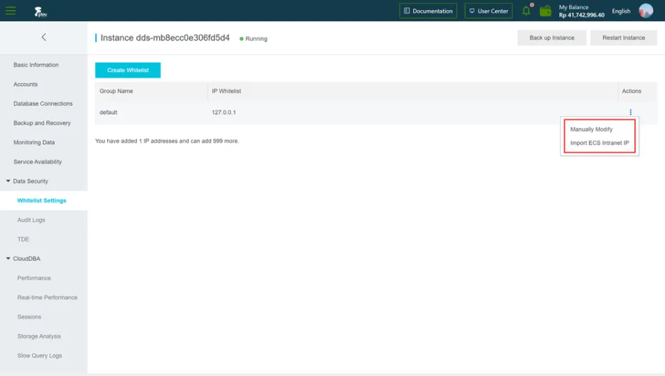Viewport: 665px width, 376px height.
Task: Open Performance under CloudDBA
Action: click(x=34, y=278)
